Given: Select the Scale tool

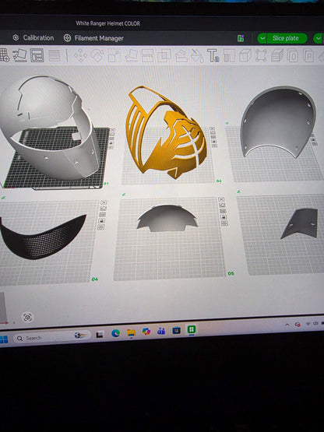Looking at the screenshot, I should pos(114,55).
